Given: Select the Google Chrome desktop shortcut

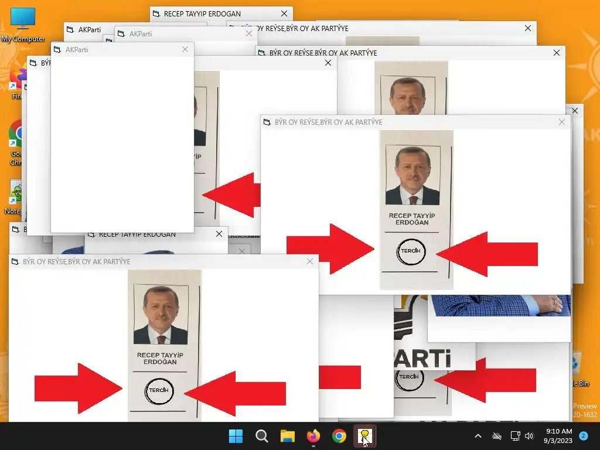Looking at the screenshot, I should point(16,144).
